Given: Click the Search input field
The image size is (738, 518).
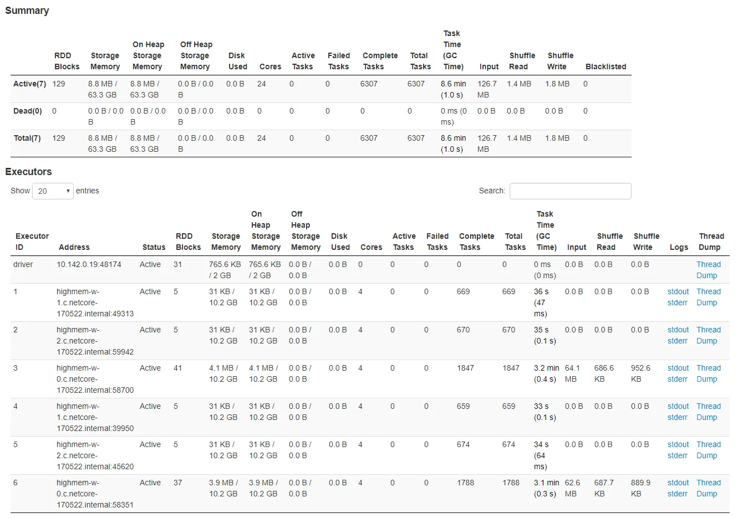Looking at the screenshot, I should coord(570,191).
